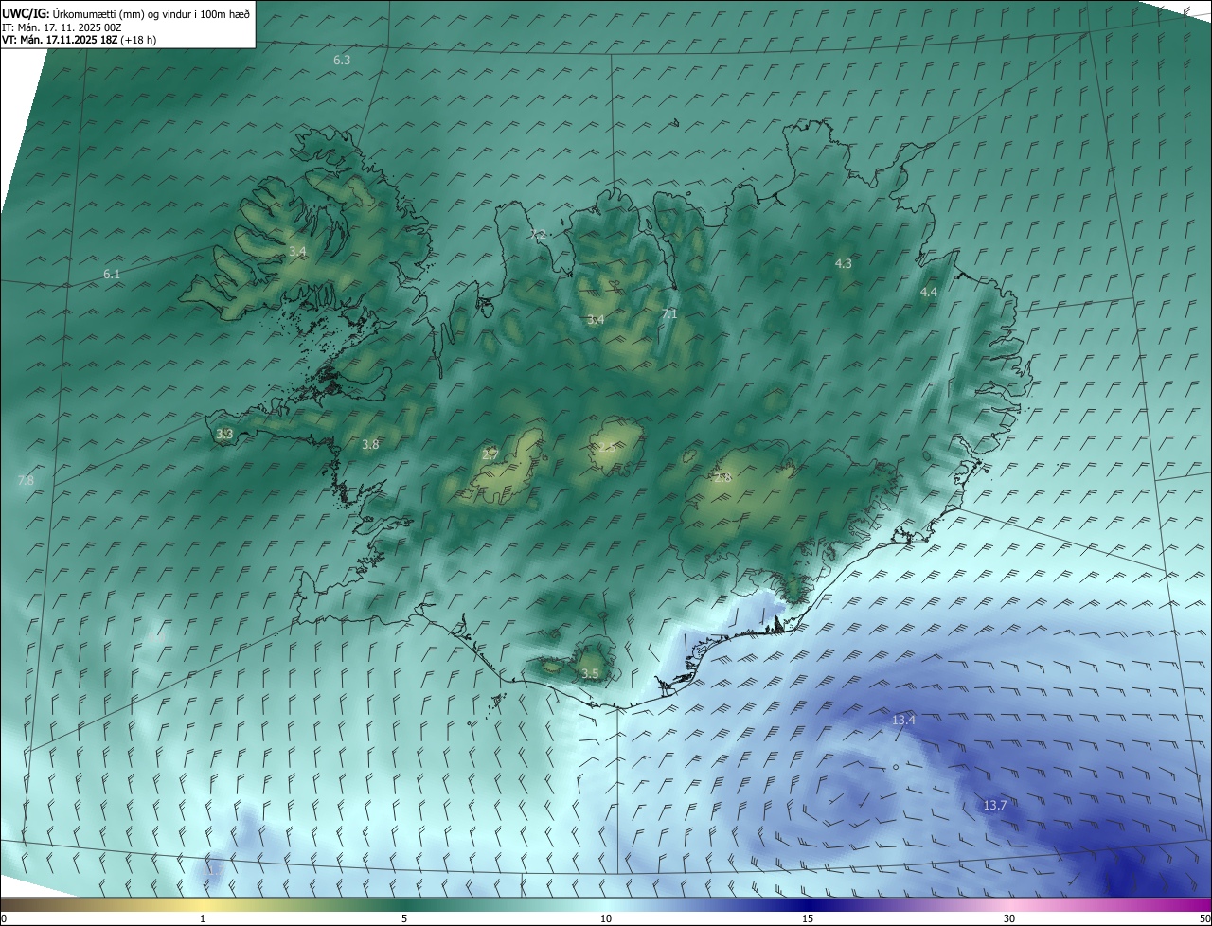Click the colour scale label '5'
1212x926 pixels.
click(404, 918)
